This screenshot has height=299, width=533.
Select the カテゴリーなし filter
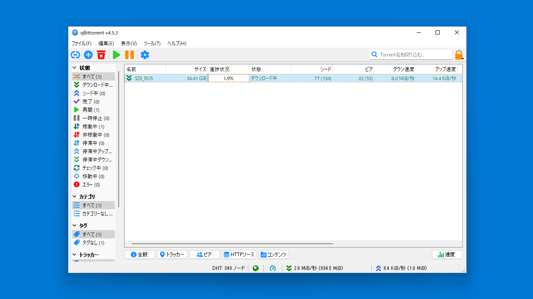point(93,213)
